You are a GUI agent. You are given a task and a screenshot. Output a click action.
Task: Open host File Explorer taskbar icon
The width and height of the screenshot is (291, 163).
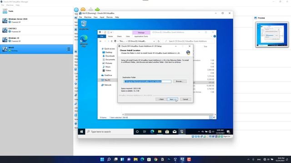pyautogui.click(x=135, y=159)
